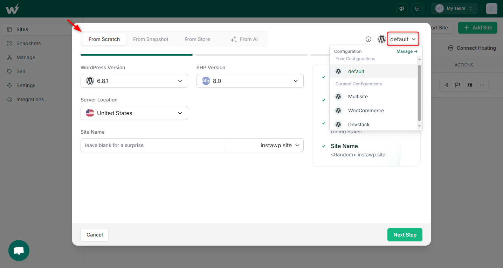
Task: Click the login arrow icon in Actions row
Action: 446,85
